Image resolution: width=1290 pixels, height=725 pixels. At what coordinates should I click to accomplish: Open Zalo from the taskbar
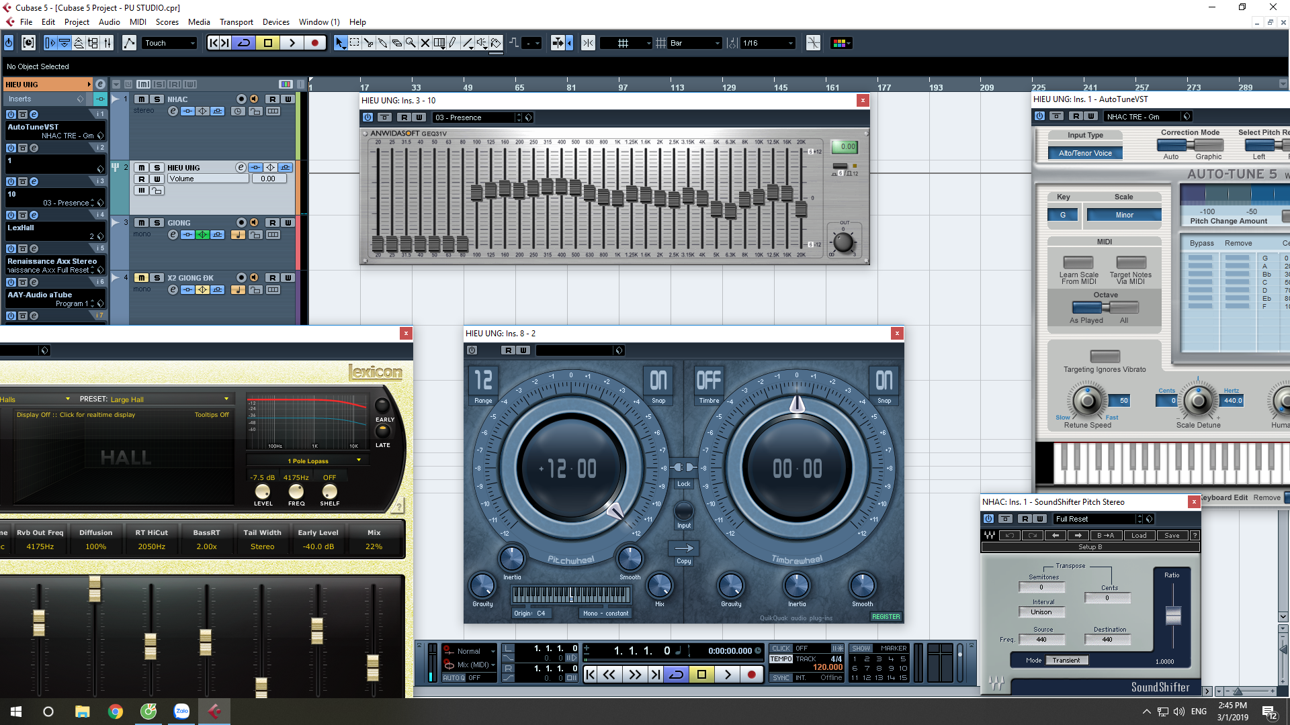point(181,712)
